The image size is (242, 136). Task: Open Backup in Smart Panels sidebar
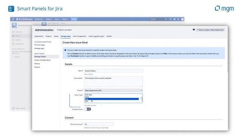pyautogui.click(x=37, y=64)
